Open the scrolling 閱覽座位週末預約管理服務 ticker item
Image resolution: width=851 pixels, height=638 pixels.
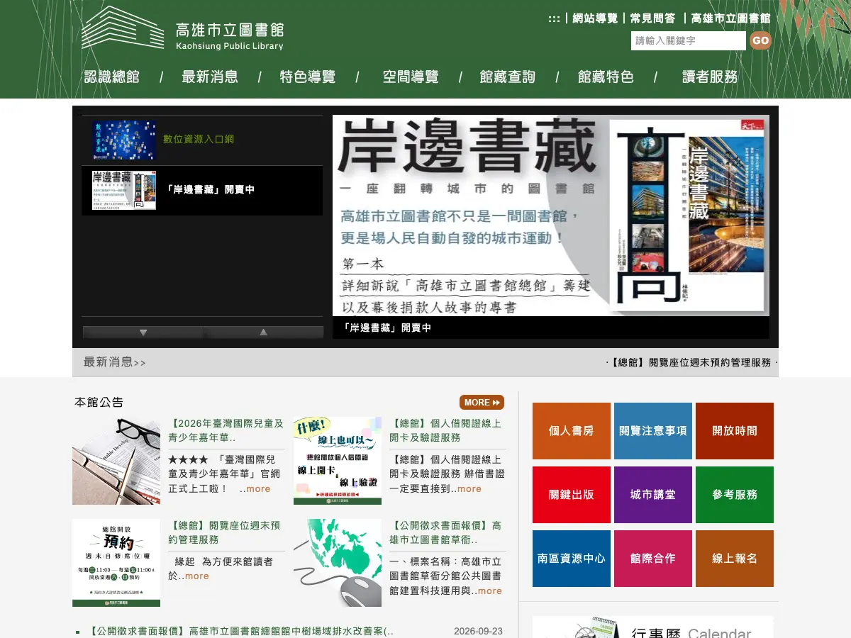click(691, 362)
